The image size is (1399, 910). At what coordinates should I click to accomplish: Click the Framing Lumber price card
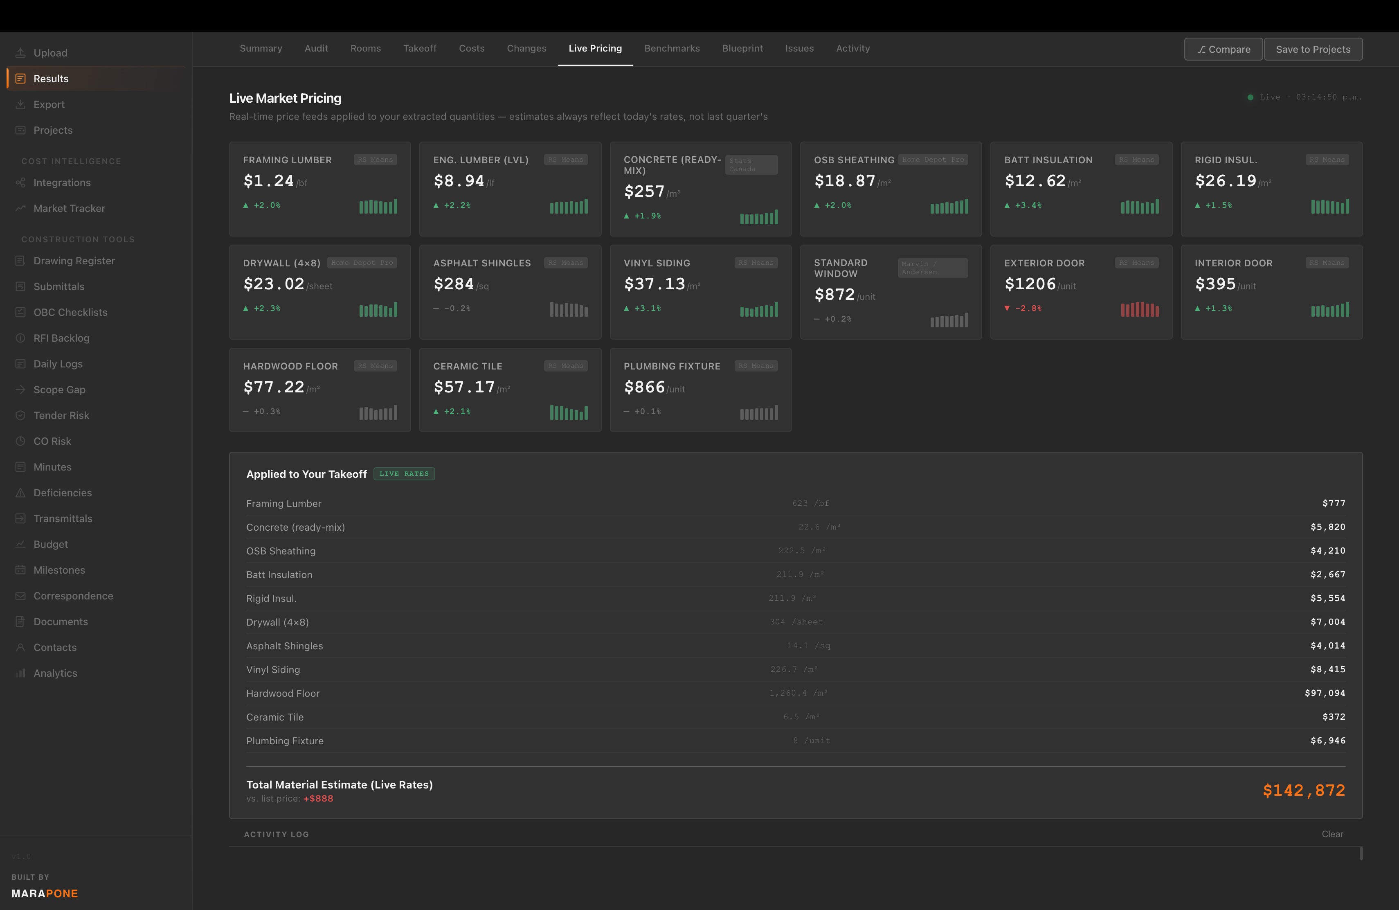(x=320, y=189)
